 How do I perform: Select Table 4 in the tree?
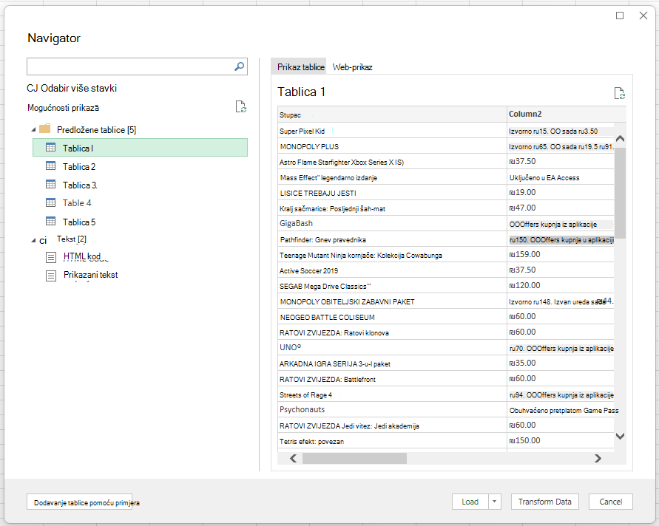[x=77, y=203]
